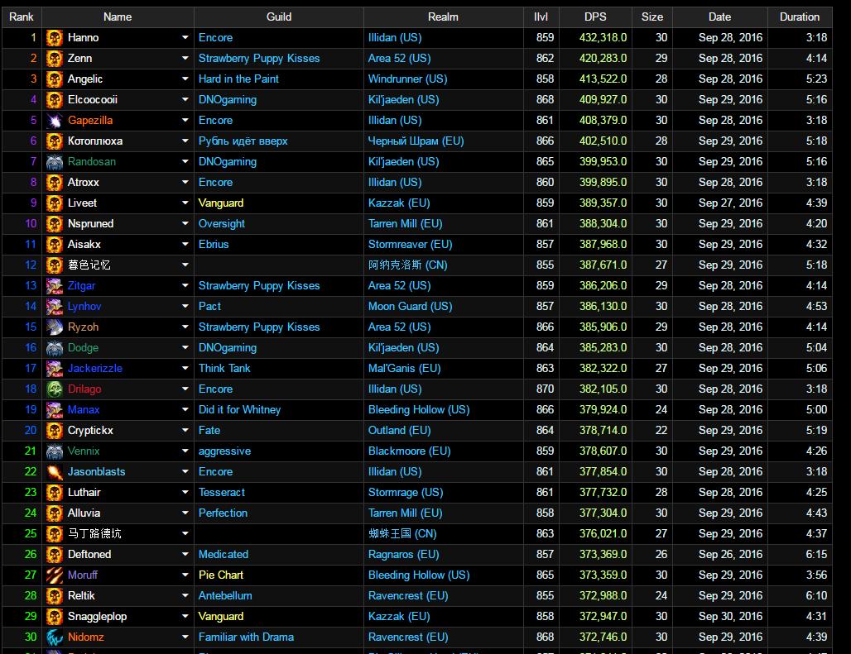851x654 pixels.
Task: Click the icon next to Vennix
Action: (55, 451)
